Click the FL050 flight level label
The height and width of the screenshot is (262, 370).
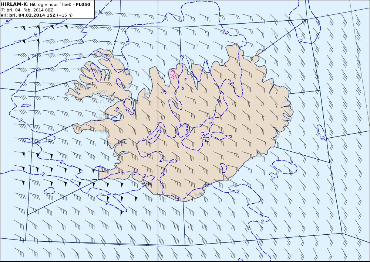pyautogui.click(x=83, y=4)
